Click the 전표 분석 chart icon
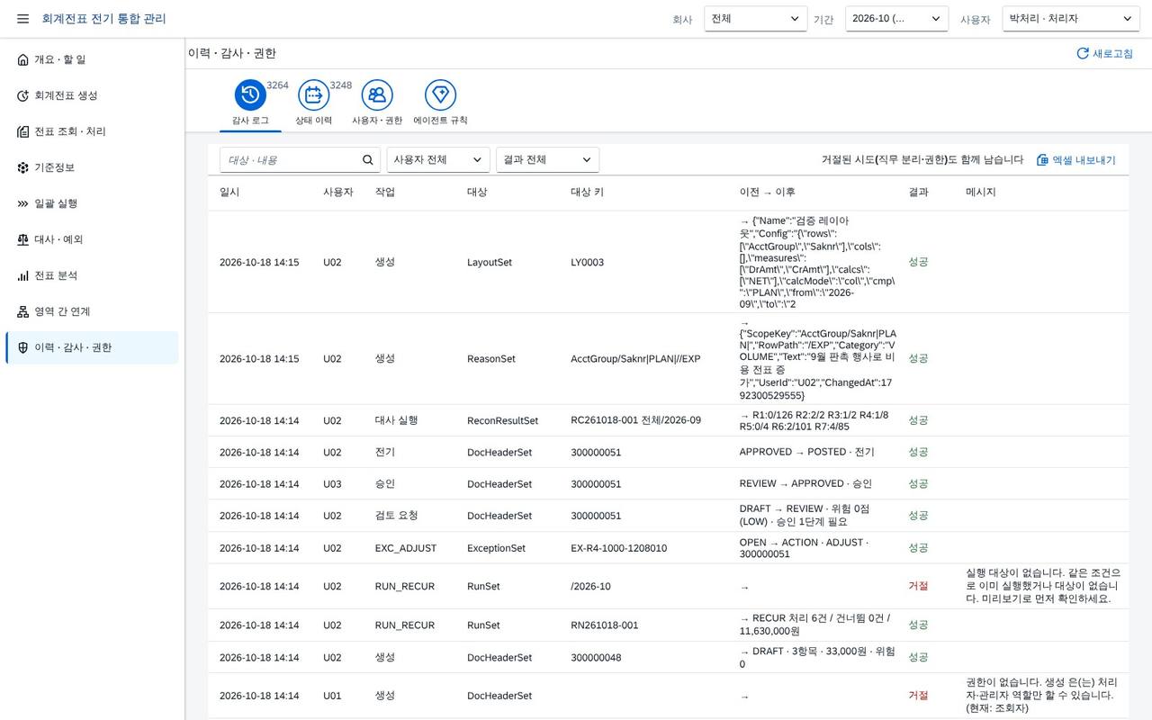 (x=23, y=275)
